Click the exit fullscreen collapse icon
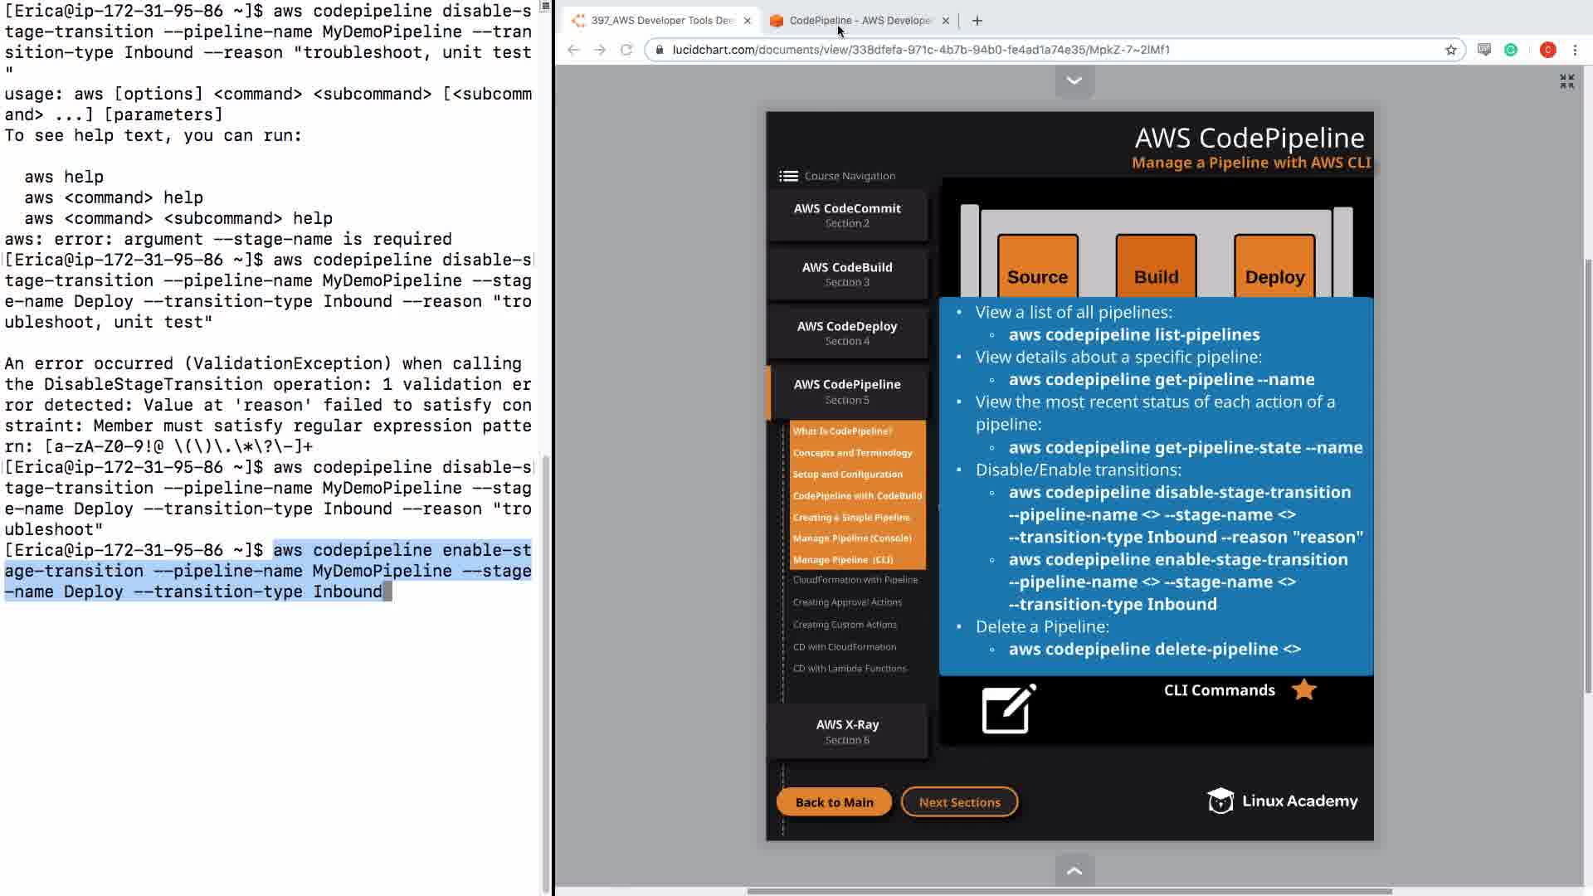 pos(1566,81)
